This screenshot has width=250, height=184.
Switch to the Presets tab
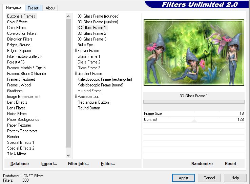pyautogui.click(x=34, y=8)
